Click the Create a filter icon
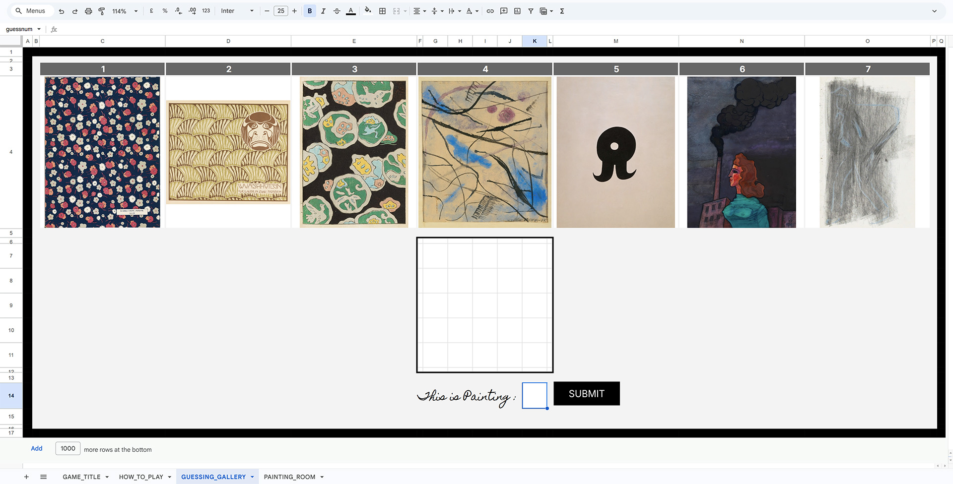The image size is (953, 484). (x=531, y=11)
